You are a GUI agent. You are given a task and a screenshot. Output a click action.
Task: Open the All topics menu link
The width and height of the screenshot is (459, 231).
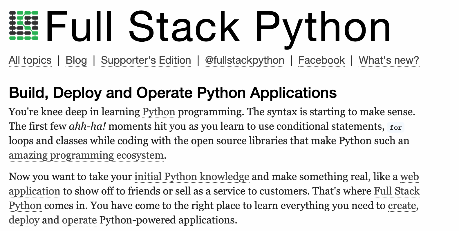(x=30, y=60)
